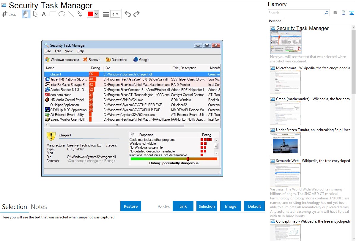Viewport: 356px width, 241px height.
Task: Select the Crop tool
Action: click(9, 14)
